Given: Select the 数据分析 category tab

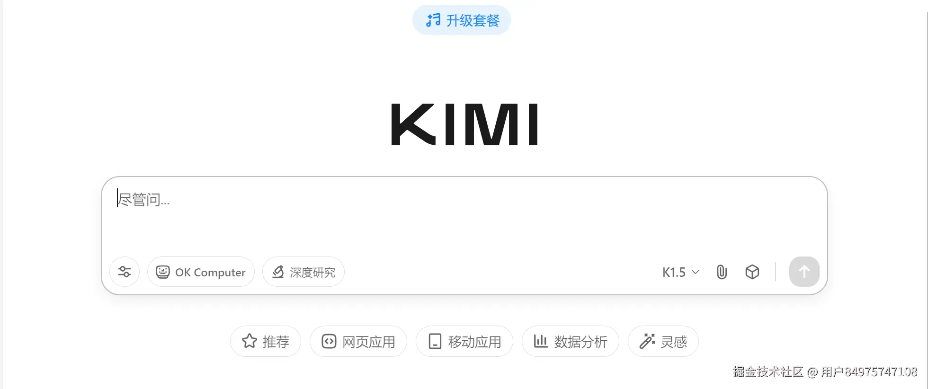Looking at the screenshot, I should click(x=571, y=341).
